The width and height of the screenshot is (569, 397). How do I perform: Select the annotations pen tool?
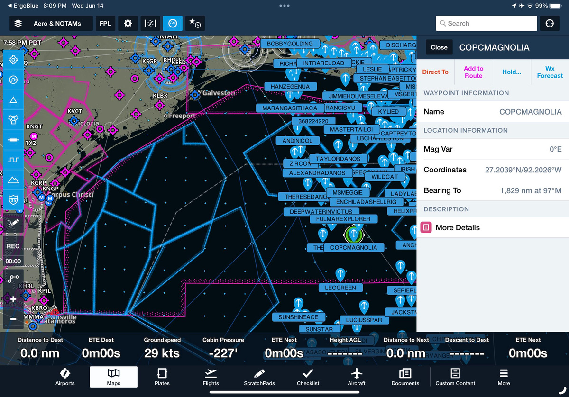click(x=13, y=222)
